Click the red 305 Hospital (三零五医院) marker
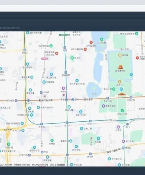Screen dimensions: 145x175 click(x=91, y=42)
